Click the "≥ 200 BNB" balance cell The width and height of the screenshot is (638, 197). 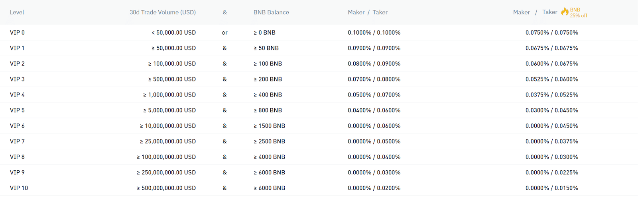point(268,79)
